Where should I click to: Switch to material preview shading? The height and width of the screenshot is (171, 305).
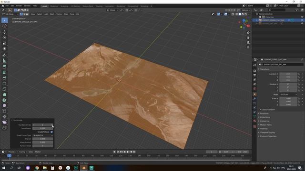coord(243,14)
